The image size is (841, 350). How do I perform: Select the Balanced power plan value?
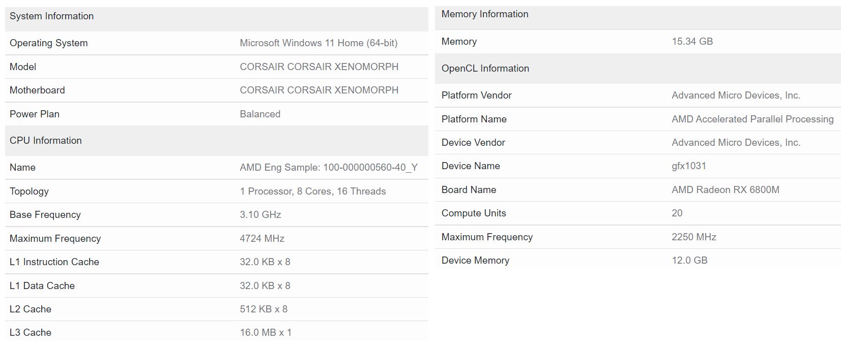(x=260, y=114)
